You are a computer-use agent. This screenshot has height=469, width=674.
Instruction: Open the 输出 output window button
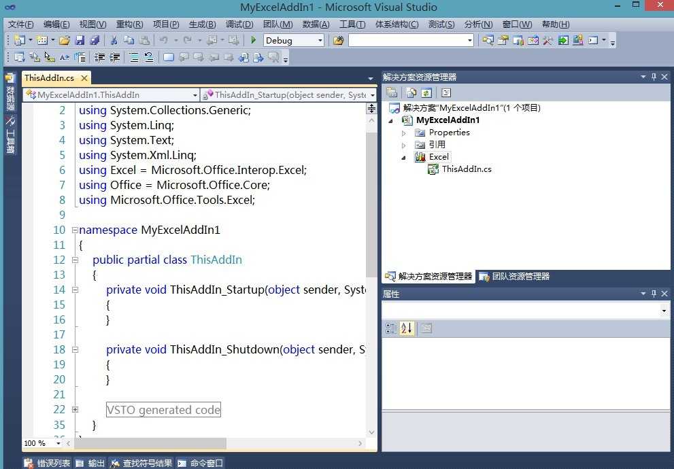[x=90, y=463]
